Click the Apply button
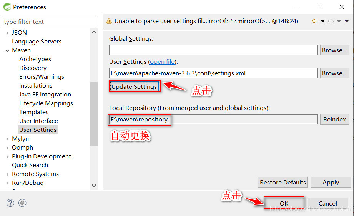Screen dimensions: 354x216 pos(331,182)
